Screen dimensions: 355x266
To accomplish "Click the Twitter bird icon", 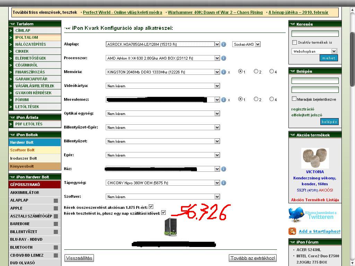I will click(x=296, y=214).
